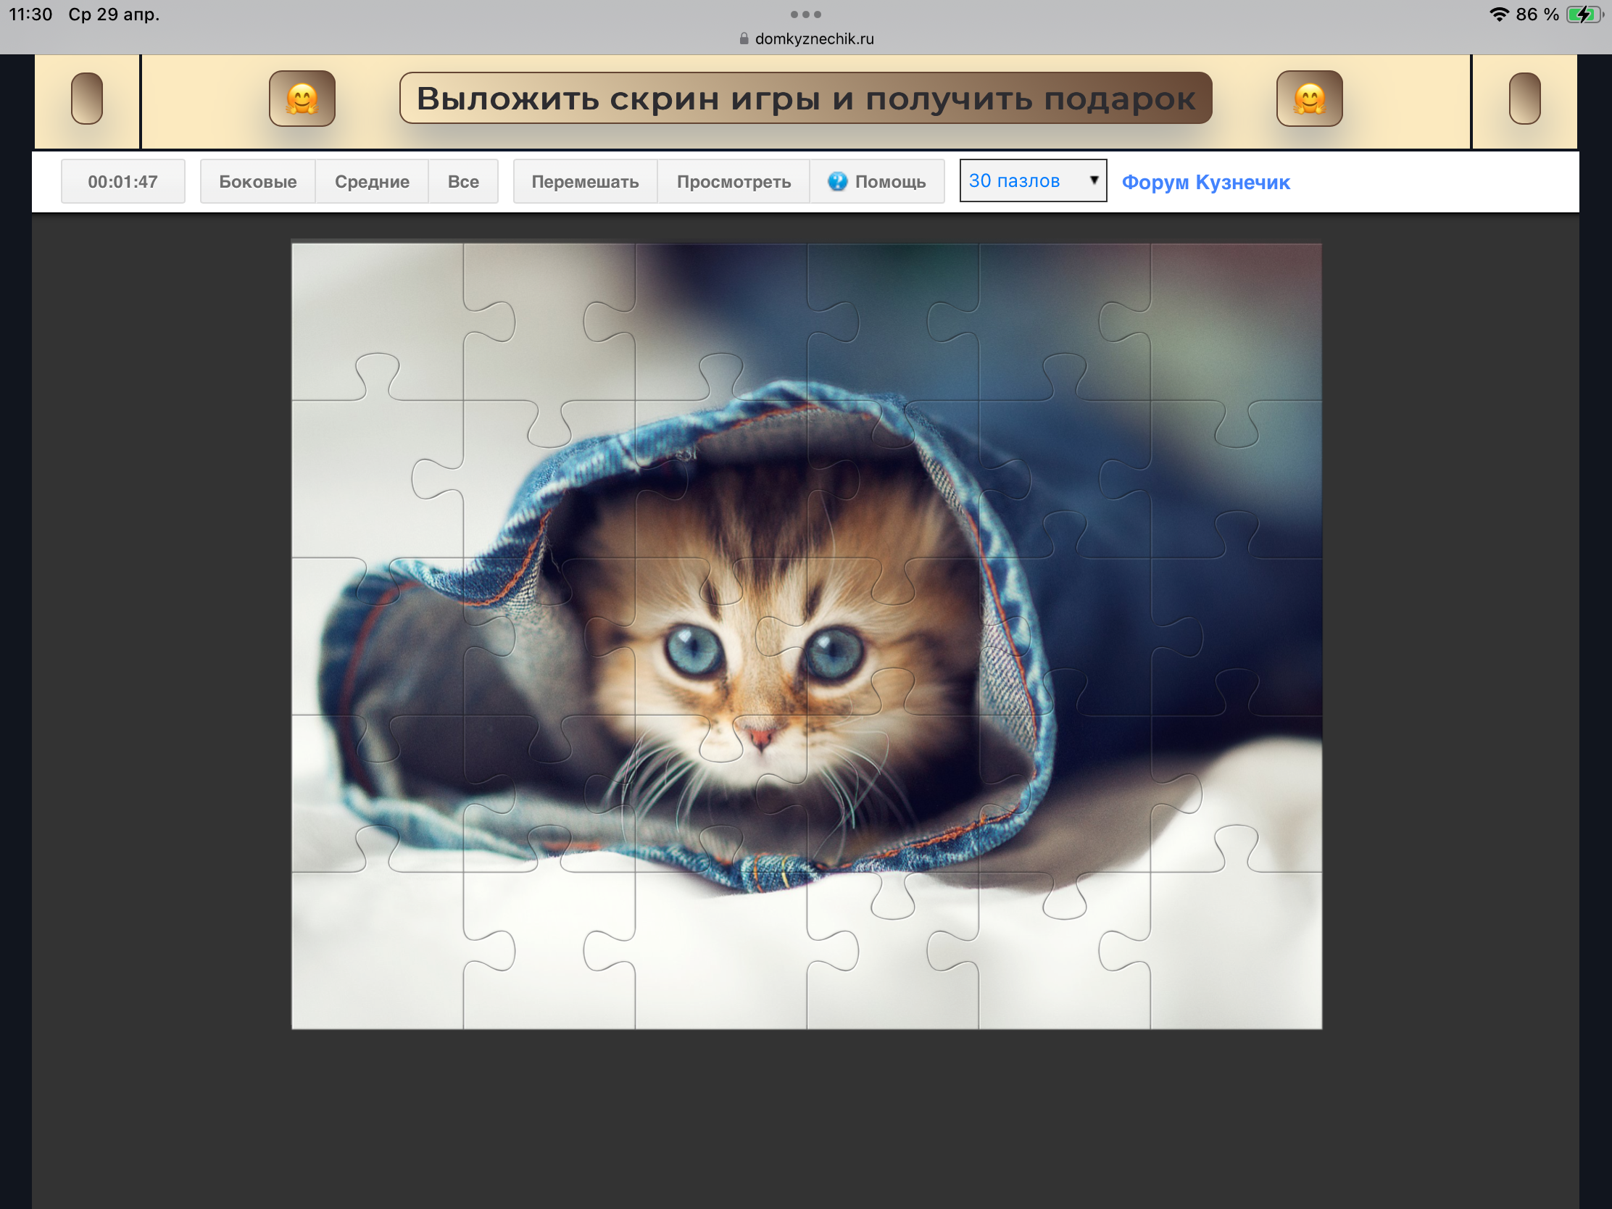
Task: Click the left hugging emoji button
Action: (302, 99)
